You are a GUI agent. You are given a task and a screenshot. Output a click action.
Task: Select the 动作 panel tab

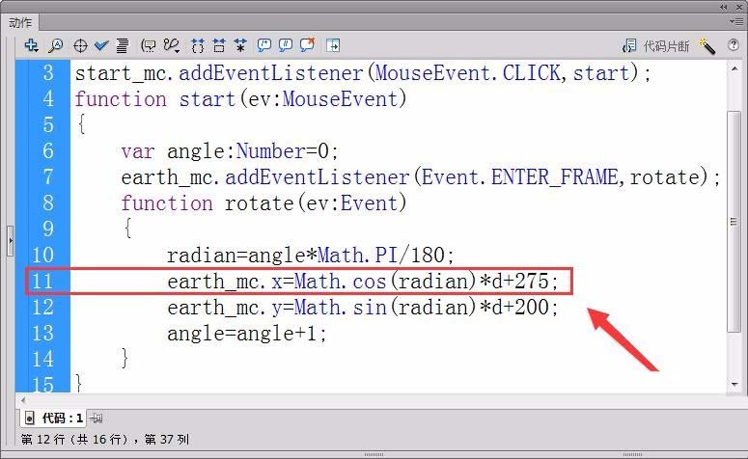(x=20, y=22)
